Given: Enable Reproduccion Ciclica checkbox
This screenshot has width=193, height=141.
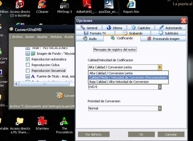Looking at the screenshot, I should pos(28,65).
